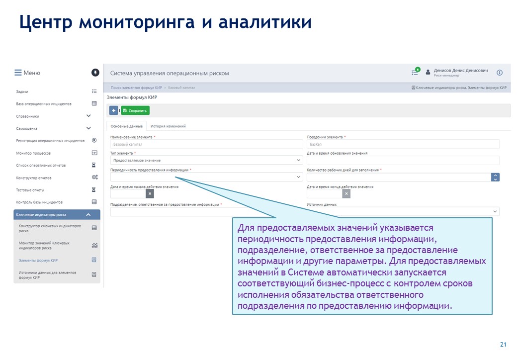This screenshot has width=517, height=358.
Task: Open Источник данных dropdown
Action: 403,211
